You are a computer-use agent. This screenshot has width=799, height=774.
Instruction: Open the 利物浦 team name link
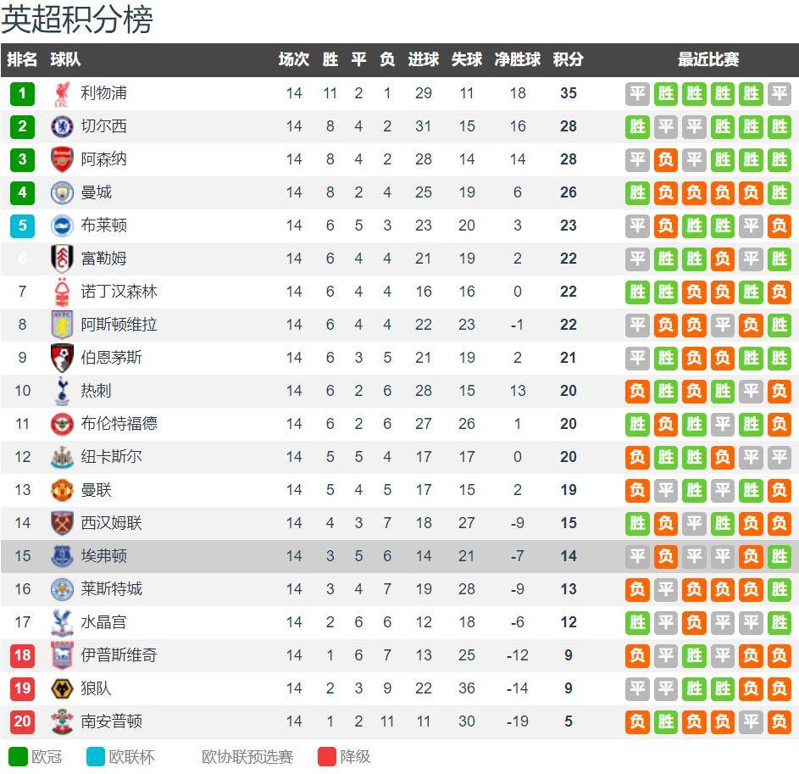click(103, 93)
